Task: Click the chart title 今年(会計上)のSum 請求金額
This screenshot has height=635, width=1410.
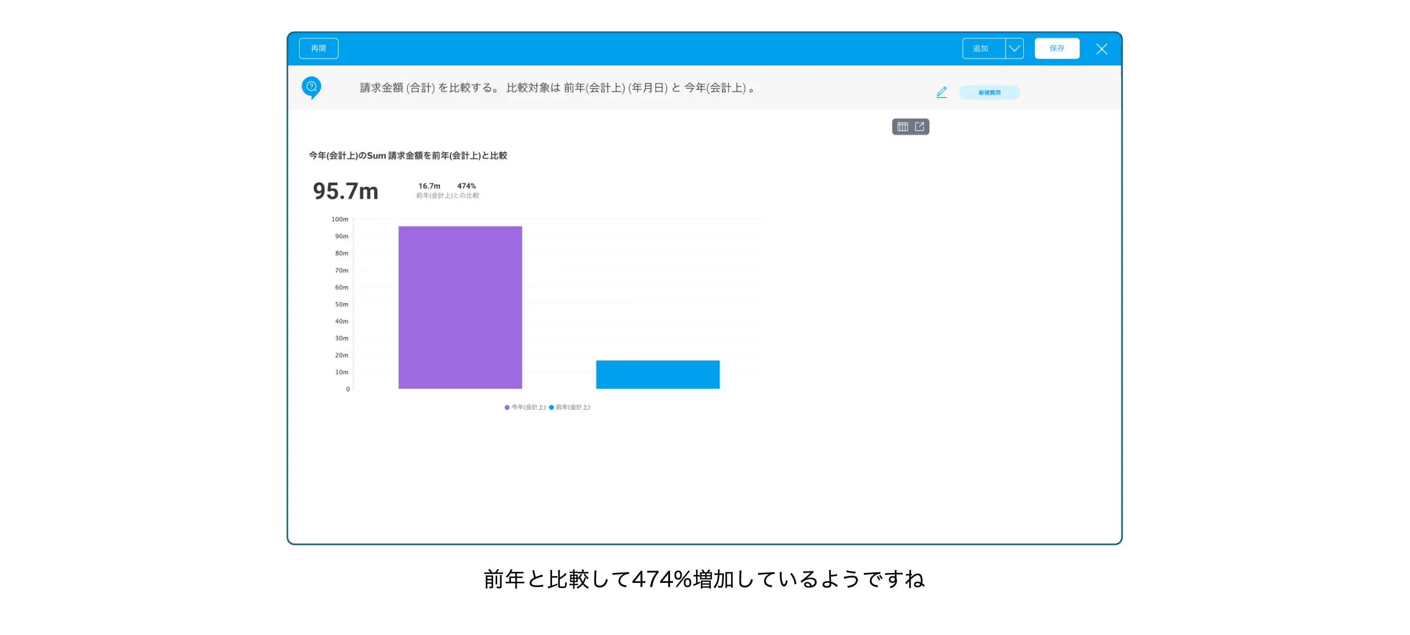Action: (408, 156)
